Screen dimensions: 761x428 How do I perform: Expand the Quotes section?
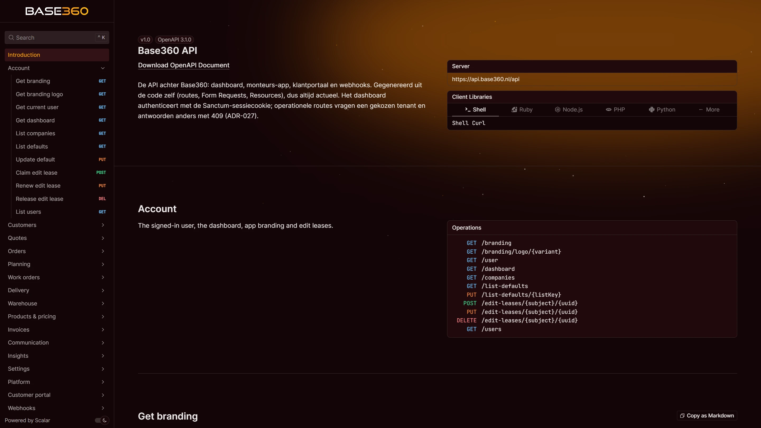pos(57,238)
